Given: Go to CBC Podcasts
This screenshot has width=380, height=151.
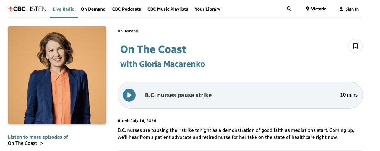Looking at the screenshot, I should (x=126, y=9).
